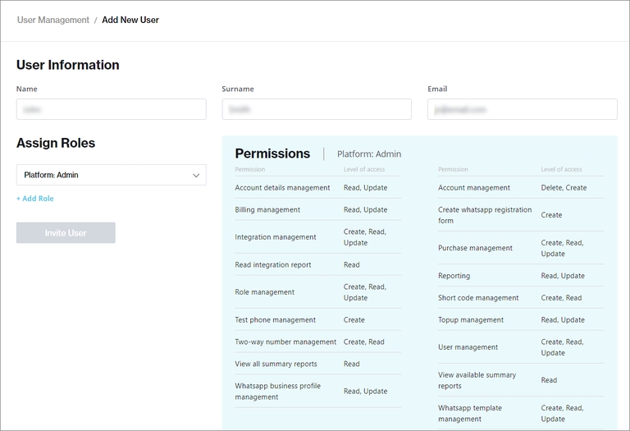Click Test phone management permission
Screen dimensions: 630x431
[x=275, y=320]
